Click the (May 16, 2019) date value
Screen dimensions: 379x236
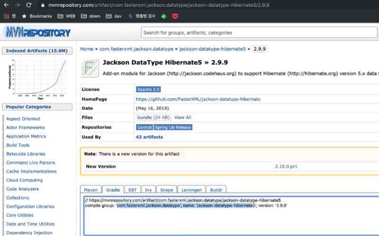click(x=152, y=108)
